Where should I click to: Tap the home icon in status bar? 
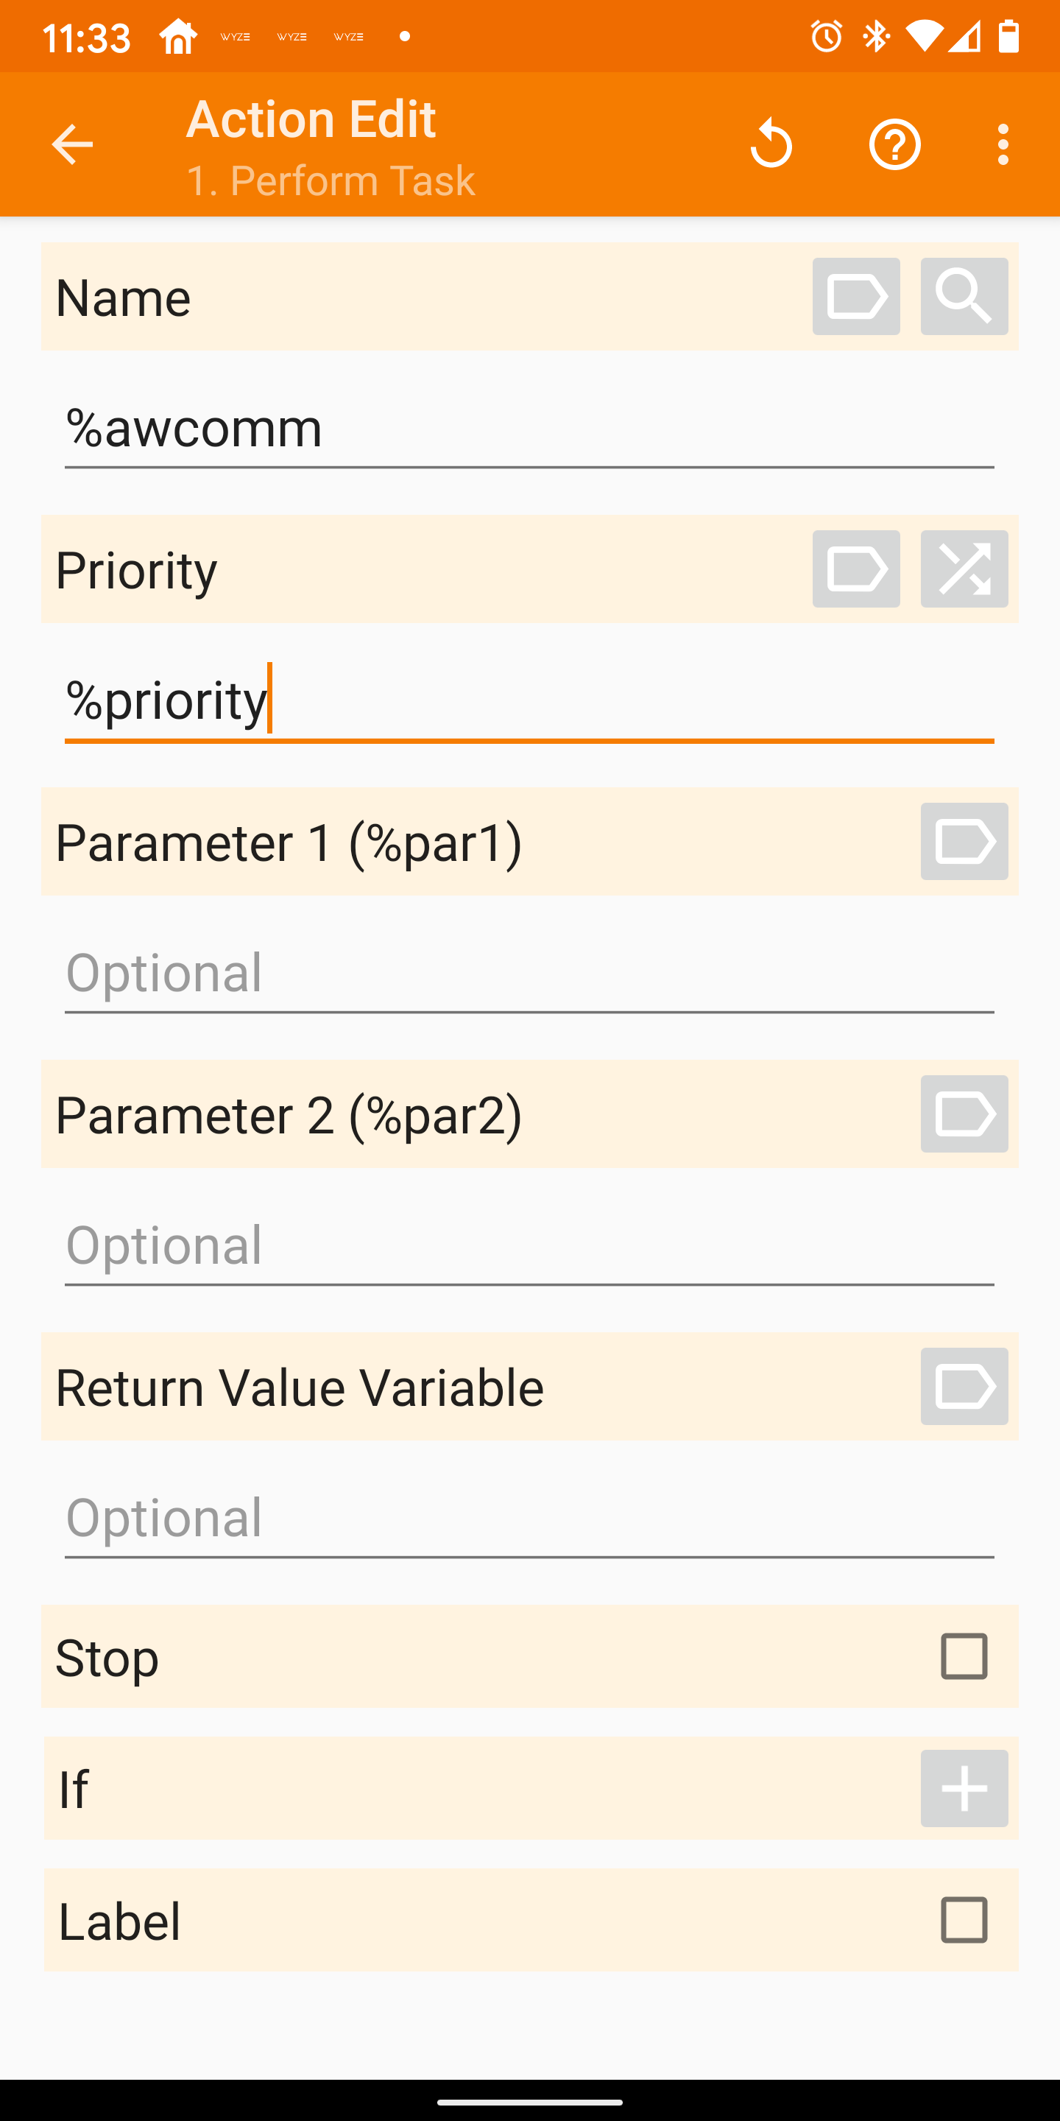pos(179,36)
